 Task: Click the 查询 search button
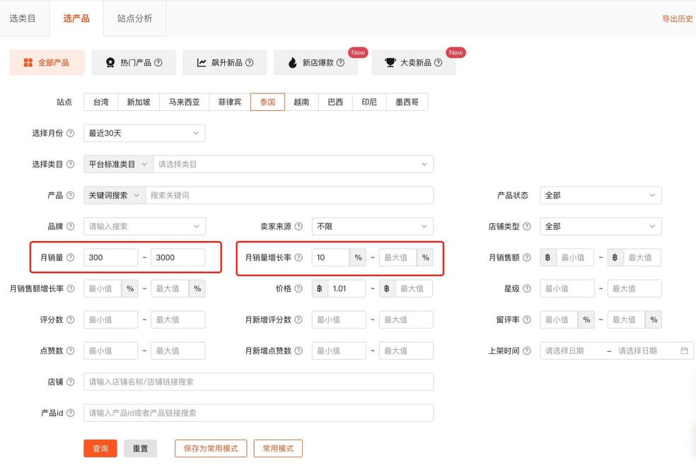pyautogui.click(x=100, y=448)
